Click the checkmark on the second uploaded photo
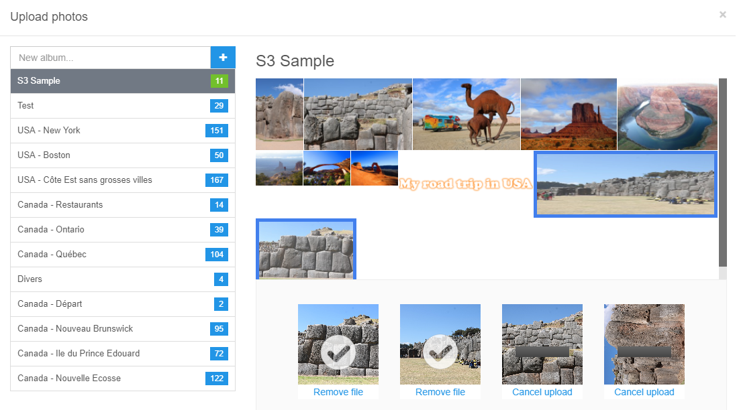 pos(440,350)
